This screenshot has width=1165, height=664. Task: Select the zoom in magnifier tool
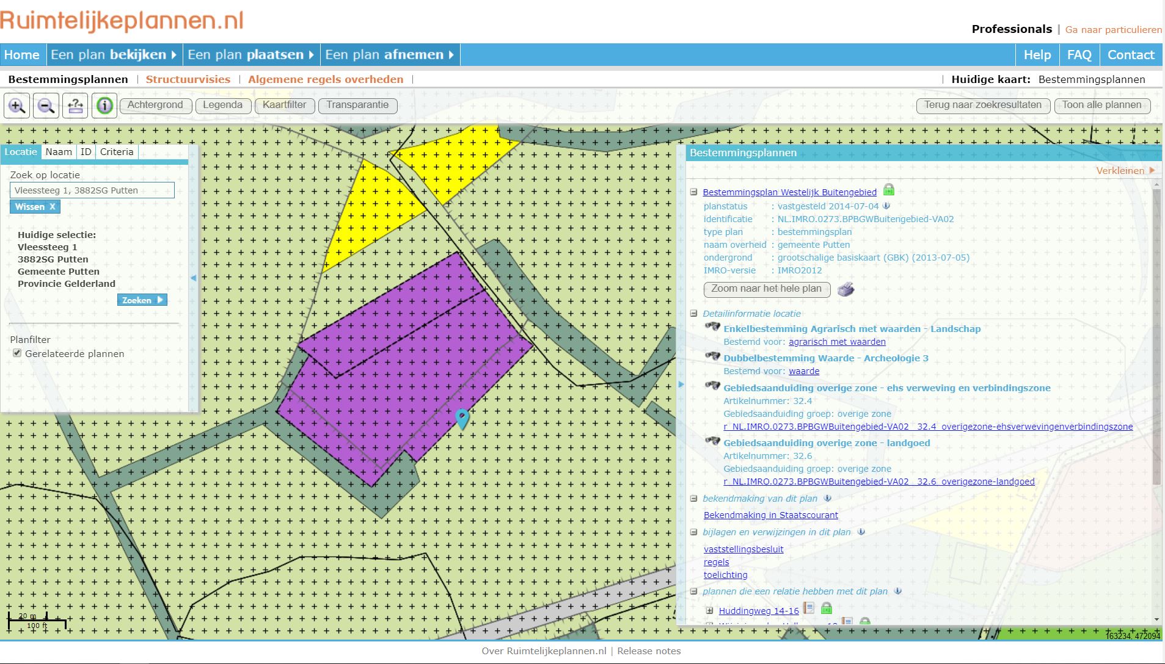16,105
